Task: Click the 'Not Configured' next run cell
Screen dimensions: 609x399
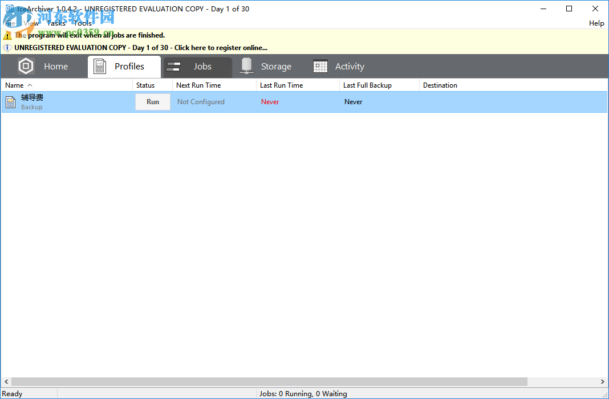Action: [x=201, y=101]
